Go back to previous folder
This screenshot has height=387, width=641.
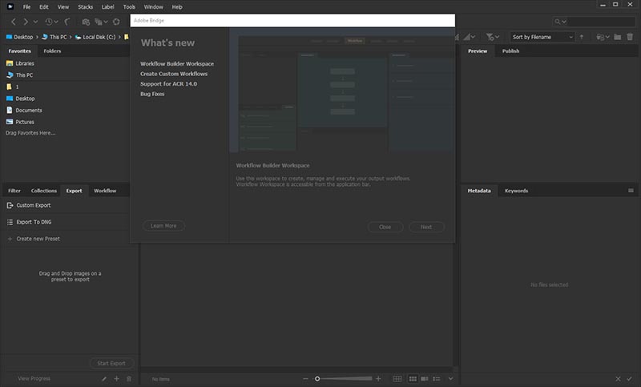click(14, 22)
